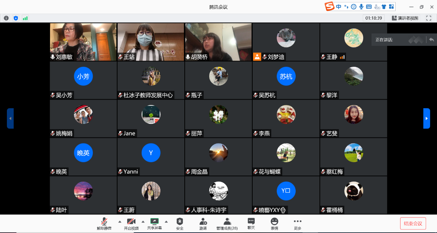437x233 pixels.
Task: Click orange host badge beside 刘梦迪
Action: [x=257, y=57]
